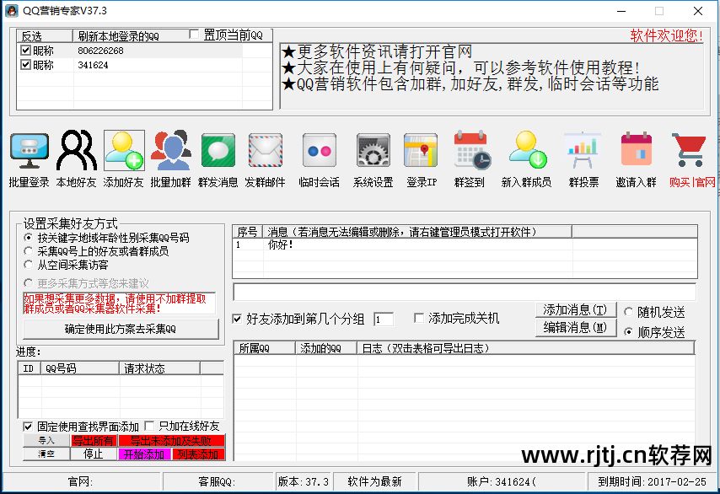
Task: Click the group number input field showing 1
Action: 384,318
